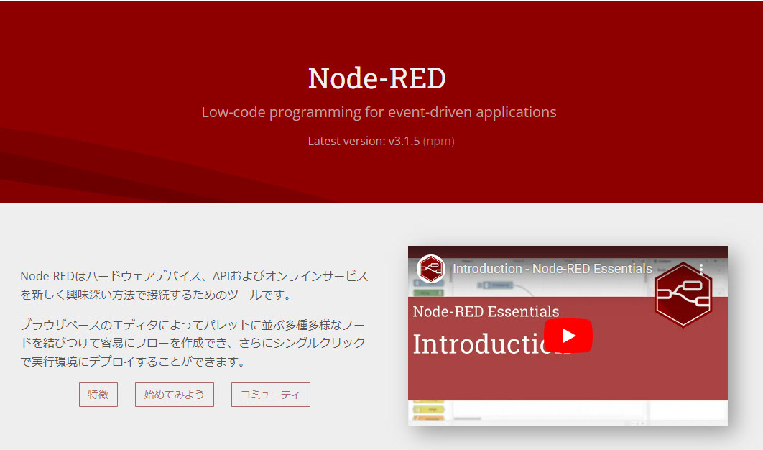
Task: Open the 始めてみよう getting started button
Action: (174, 395)
